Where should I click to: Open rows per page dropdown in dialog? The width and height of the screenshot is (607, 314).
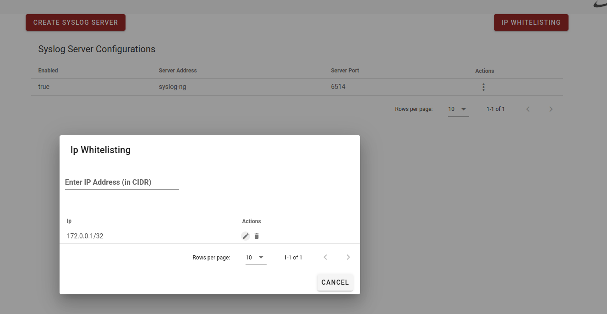(256, 258)
